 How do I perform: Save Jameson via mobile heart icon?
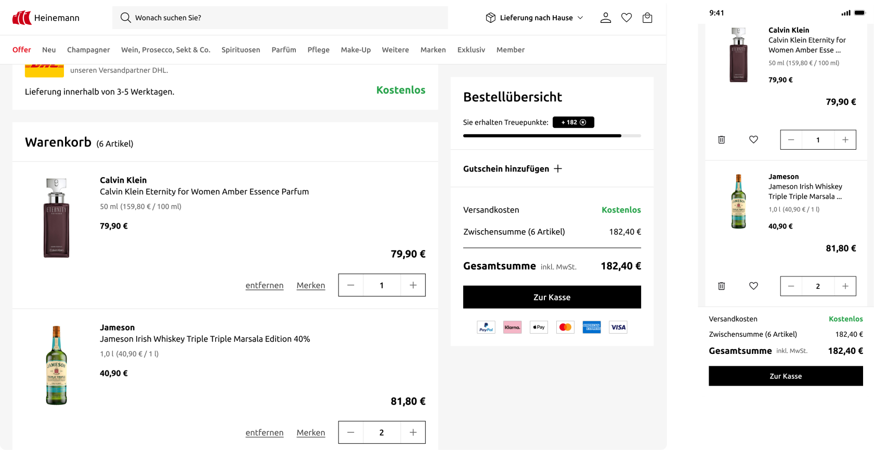(x=753, y=286)
